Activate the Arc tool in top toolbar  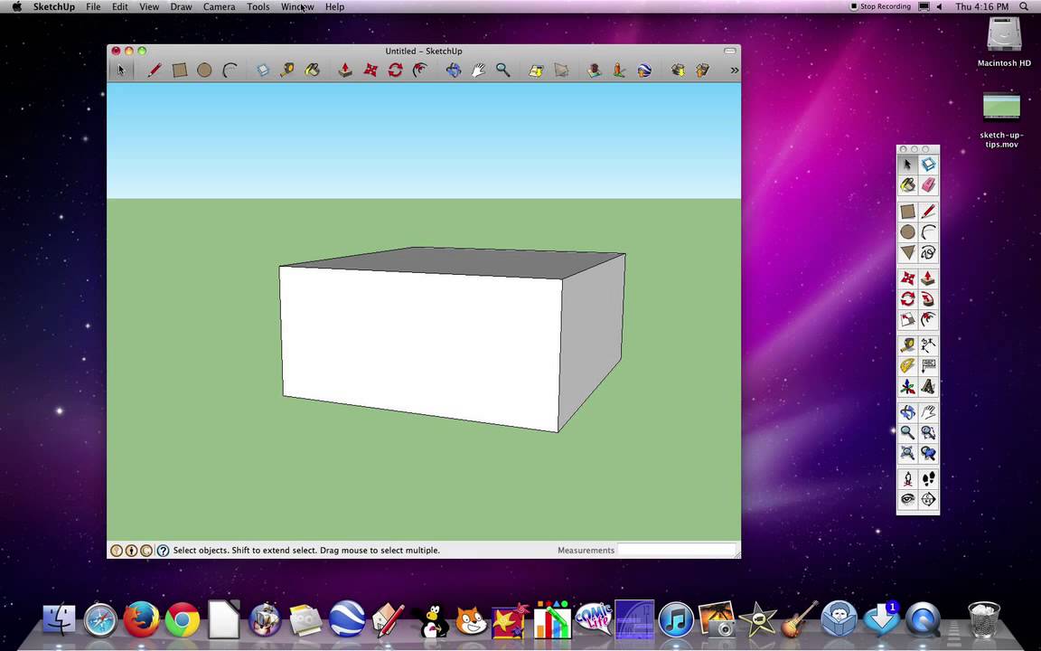pos(229,70)
